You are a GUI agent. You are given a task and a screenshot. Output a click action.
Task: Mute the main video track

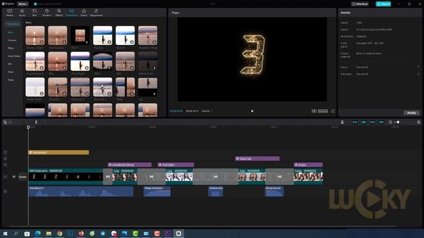[14, 177]
